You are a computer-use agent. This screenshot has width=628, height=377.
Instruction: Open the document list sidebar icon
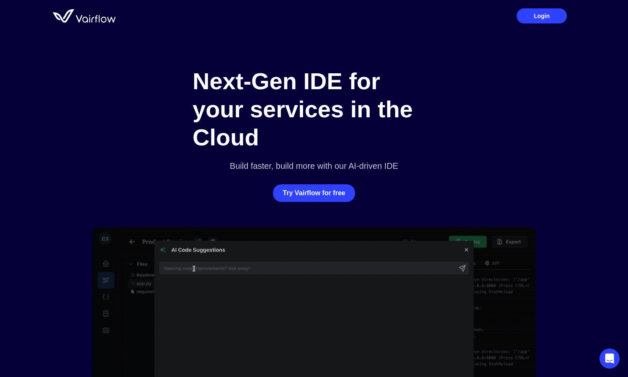pos(106,314)
